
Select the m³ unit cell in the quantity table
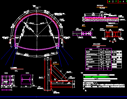coord(101,64)
